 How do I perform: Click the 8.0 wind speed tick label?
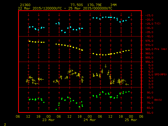point(151,65)
